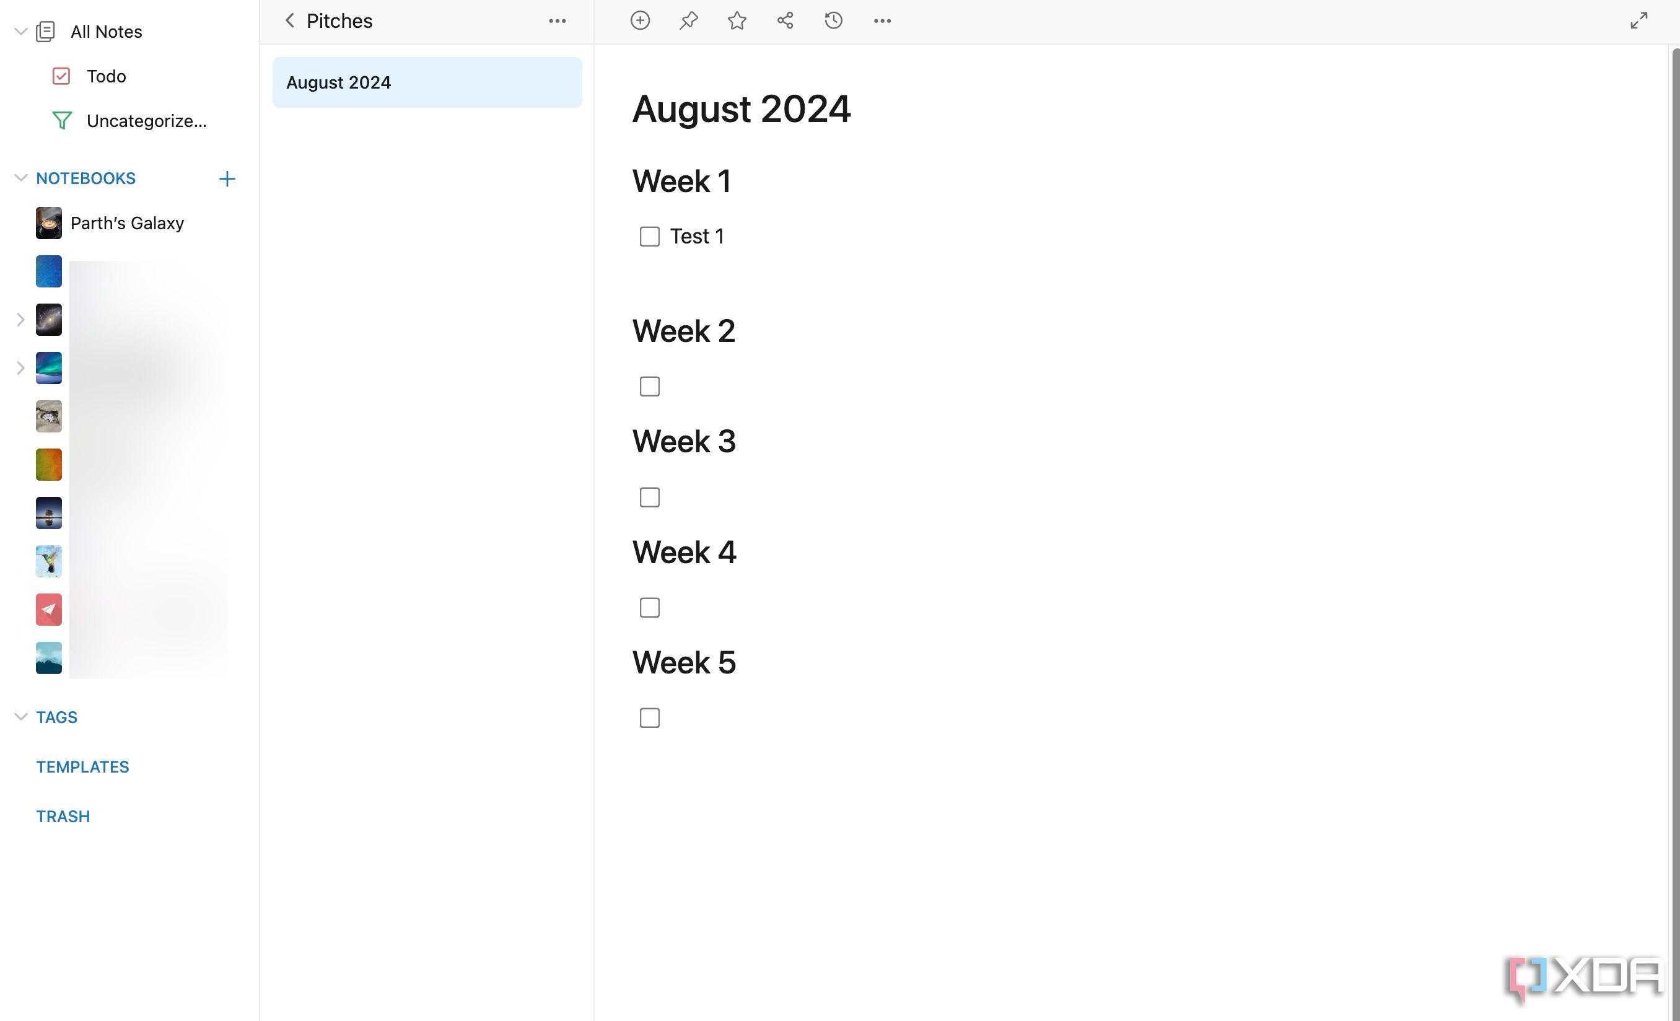The image size is (1680, 1021).
Task: Toggle the Week 1 Test 1 checkbox
Action: [649, 236]
